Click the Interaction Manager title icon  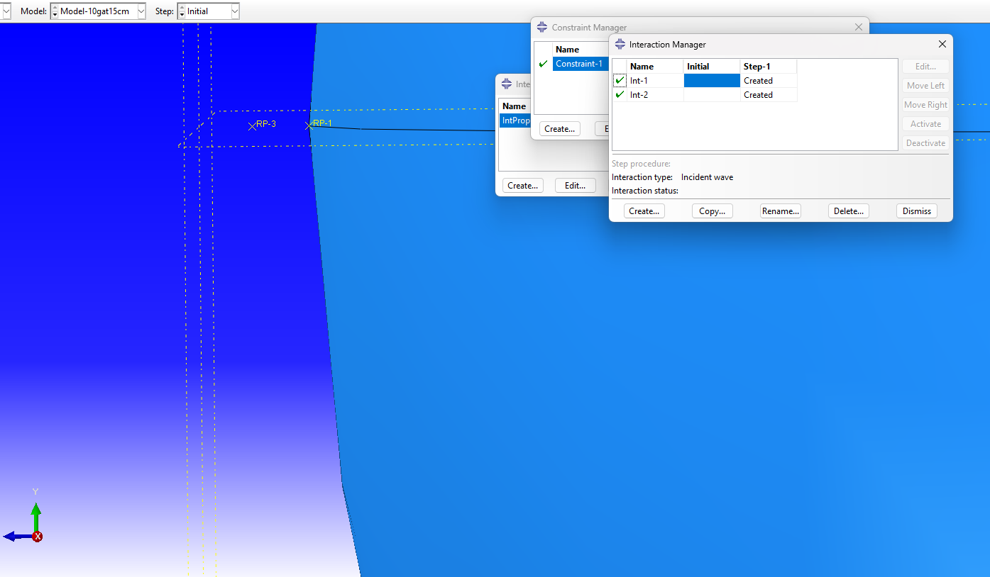620,44
